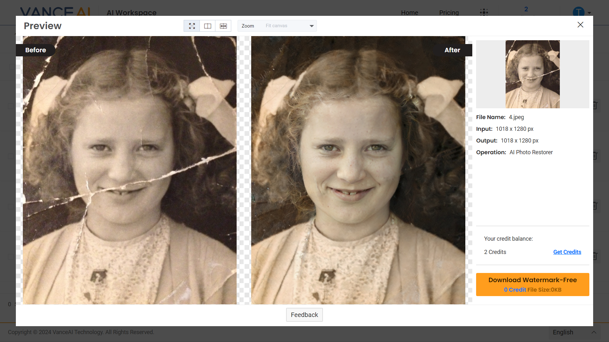
Task: Click the AI Photo Restorer operation text
Action: click(531, 152)
